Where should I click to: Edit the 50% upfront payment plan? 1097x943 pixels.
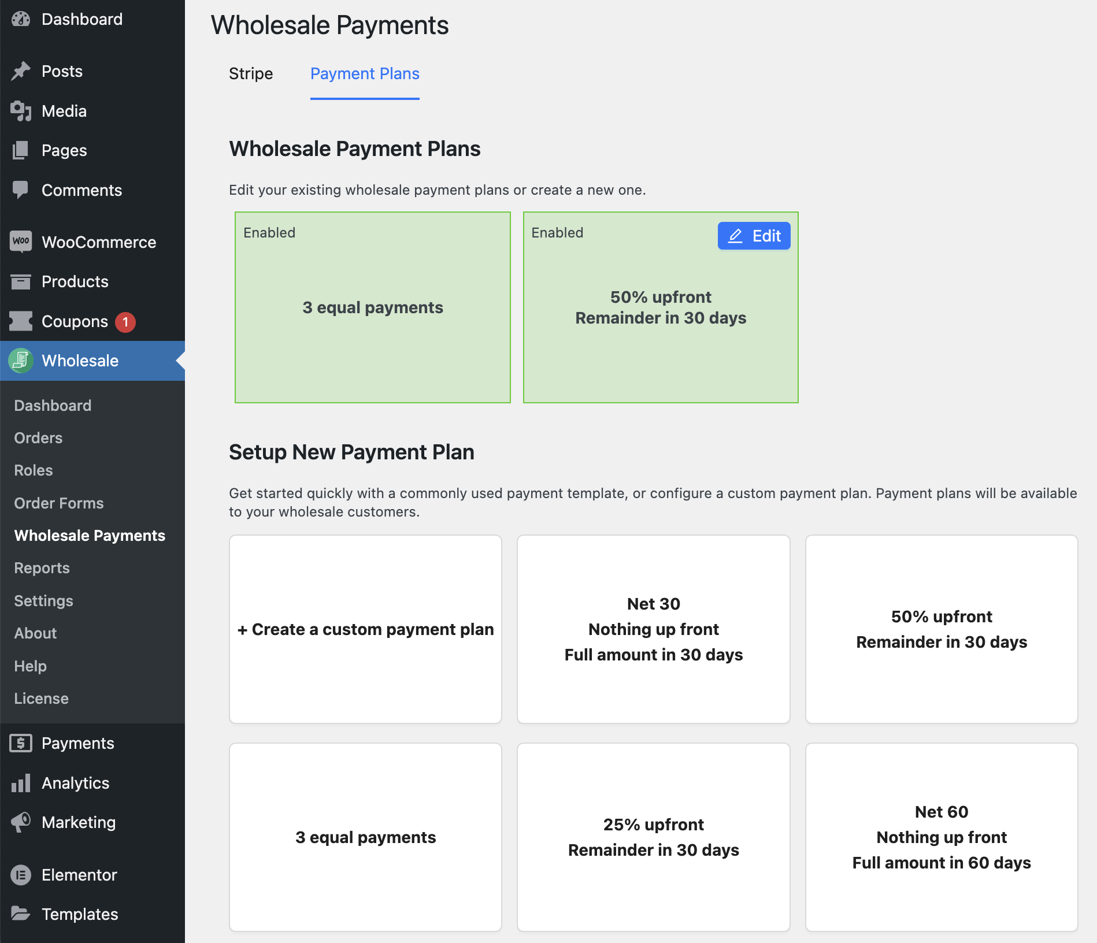[x=753, y=236]
